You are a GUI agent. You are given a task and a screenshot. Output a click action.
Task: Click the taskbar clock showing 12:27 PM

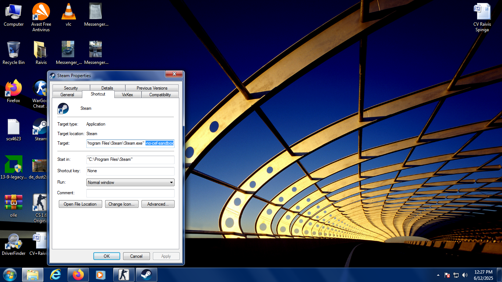(x=483, y=275)
